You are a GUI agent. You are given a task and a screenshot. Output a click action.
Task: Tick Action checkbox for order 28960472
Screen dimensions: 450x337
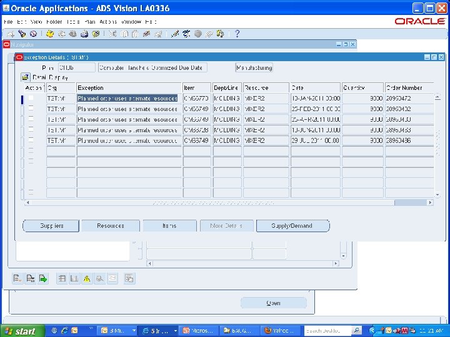[31, 98]
